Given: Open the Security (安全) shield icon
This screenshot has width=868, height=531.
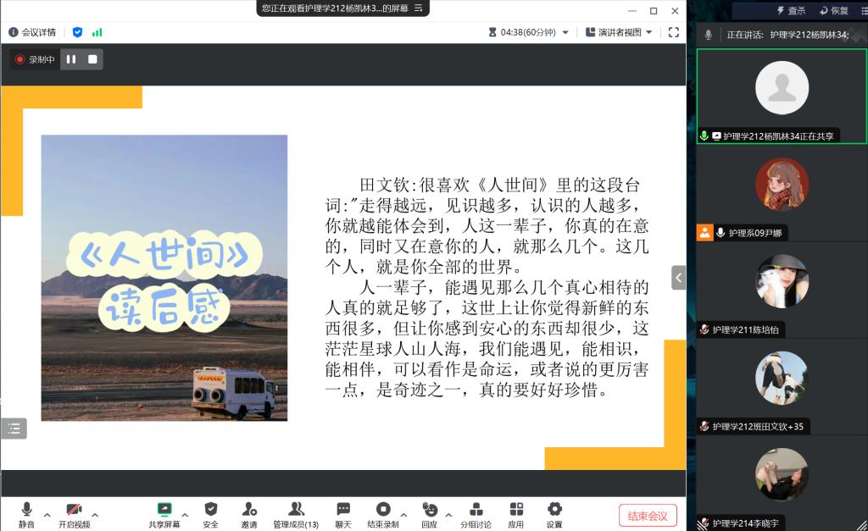Looking at the screenshot, I should coord(210,513).
